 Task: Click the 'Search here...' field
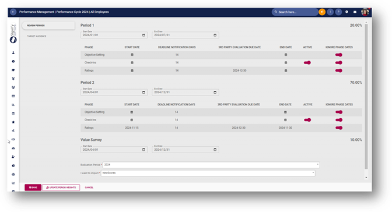point(295,12)
